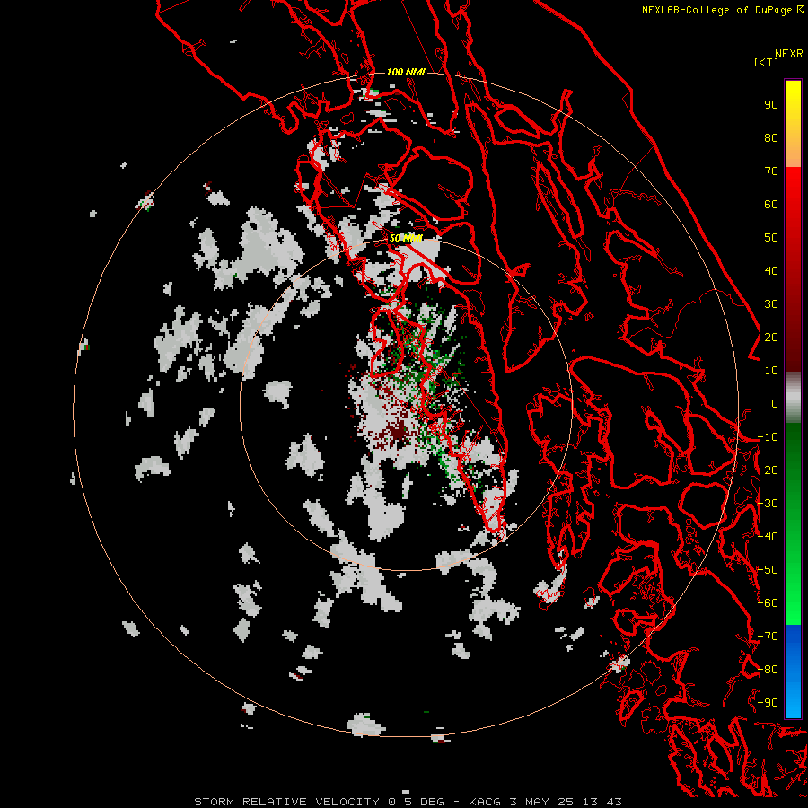This screenshot has height=808, width=808.
Task: Click the 20 value on the velocity scale
Action: pos(771,338)
